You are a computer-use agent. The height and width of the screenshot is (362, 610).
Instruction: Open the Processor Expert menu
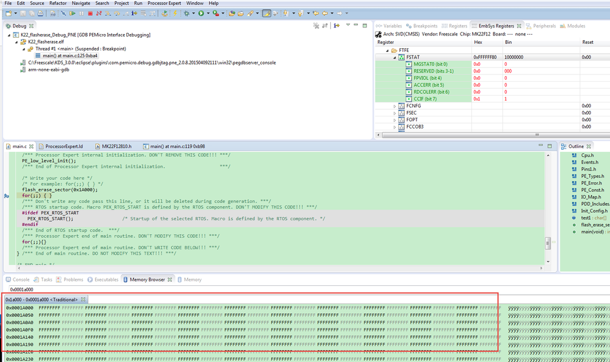click(x=164, y=3)
